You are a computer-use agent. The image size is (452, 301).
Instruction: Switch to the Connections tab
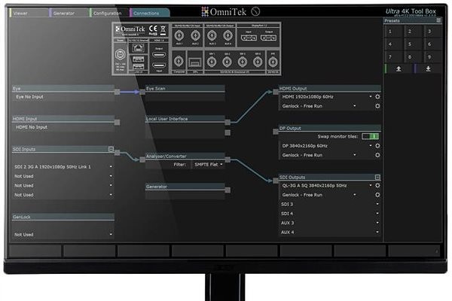click(x=149, y=13)
